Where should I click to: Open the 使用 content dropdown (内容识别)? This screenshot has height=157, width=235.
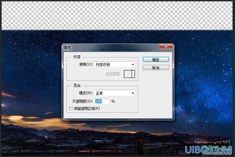pos(115,65)
